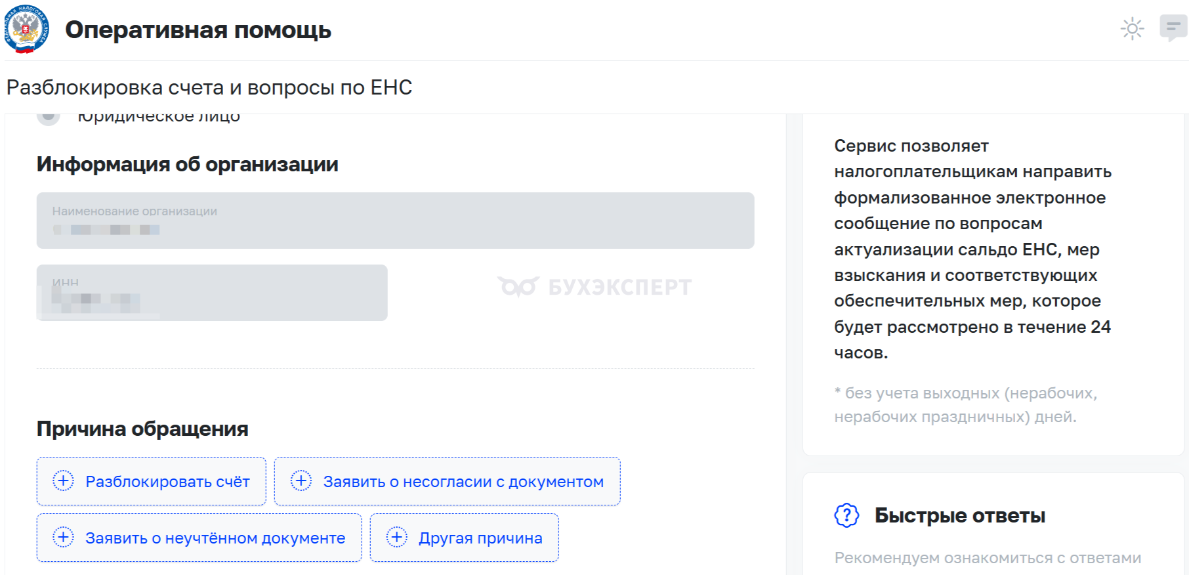The width and height of the screenshot is (1189, 575).
Task: Click the service description paragraph text
Action: [972, 249]
